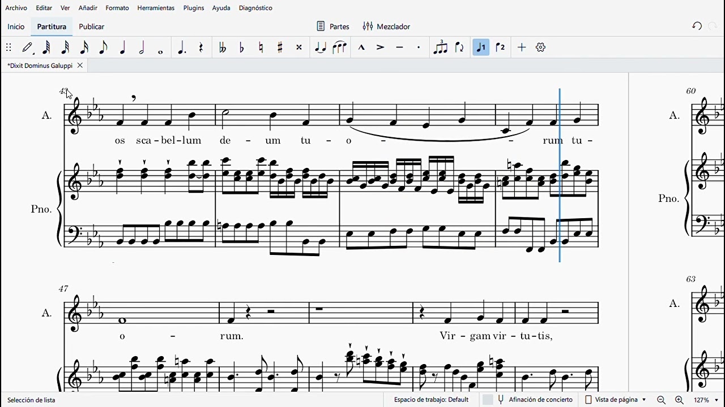The image size is (725, 407).
Task: Undo the last action
Action: click(x=697, y=26)
